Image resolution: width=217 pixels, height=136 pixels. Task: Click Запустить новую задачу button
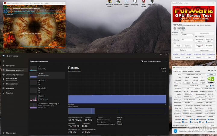tap(151, 61)
